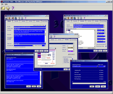Click Help in Publish Directory To Disk dialog

103,86
